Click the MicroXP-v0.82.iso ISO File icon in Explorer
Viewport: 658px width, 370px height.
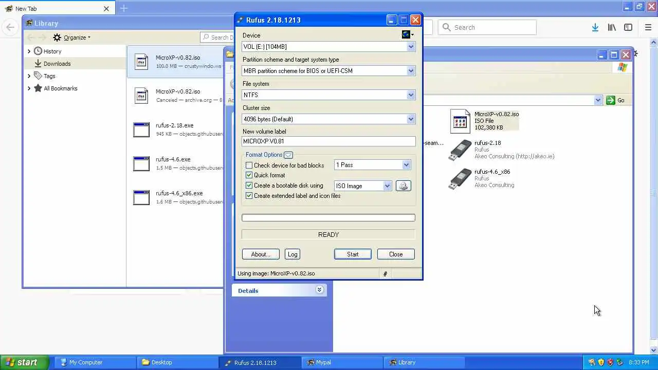pos(460,121)
